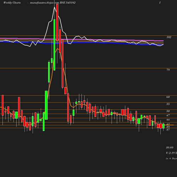Click the 50 price axis label
Image resolution: width=177 pixels, height=177 pixels.
[168, 111]
